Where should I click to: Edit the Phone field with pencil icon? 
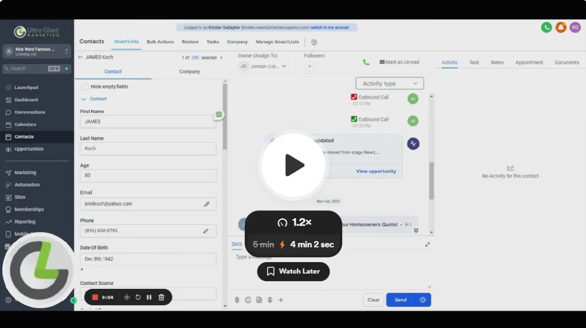pos(206,231)
